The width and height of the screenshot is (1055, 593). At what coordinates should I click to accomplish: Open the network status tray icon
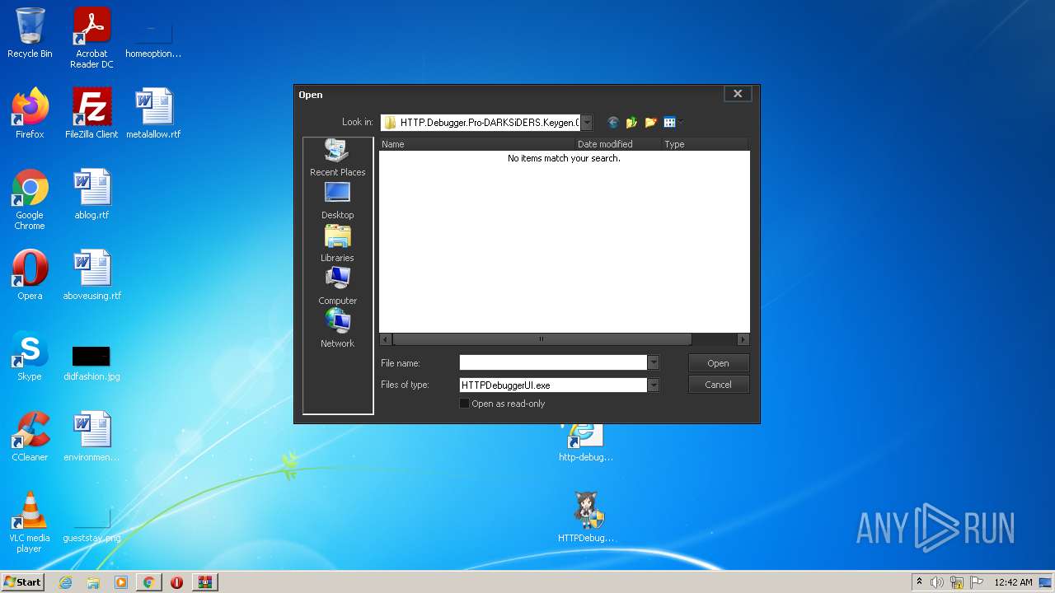point(957,582)
